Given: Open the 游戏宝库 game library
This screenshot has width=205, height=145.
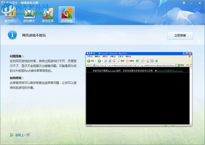Looking at the screenshot, I should (48, 15).
